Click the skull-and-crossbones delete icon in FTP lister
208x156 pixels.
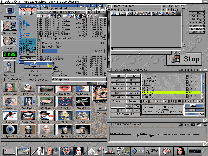coord(84,16)
